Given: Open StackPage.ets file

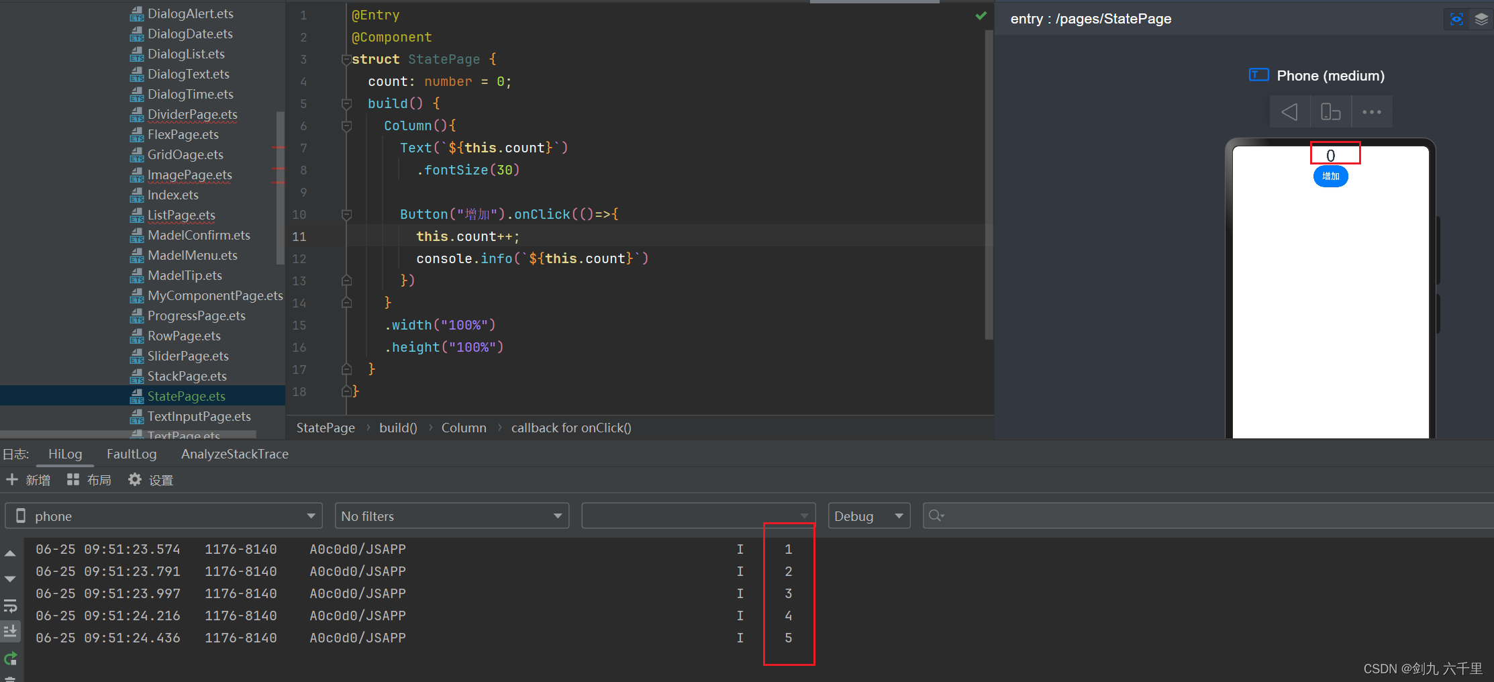Looking at the screenshot, I should pos(187,376).
